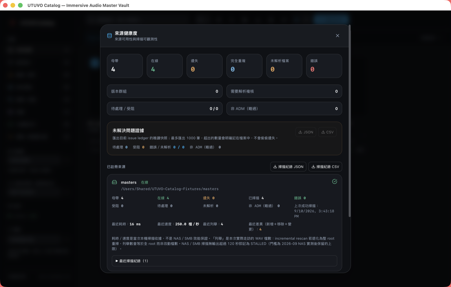The image size is (451, 287).
Task: Click the database icon beside 來源健康度
Action: tap(109, 36)
